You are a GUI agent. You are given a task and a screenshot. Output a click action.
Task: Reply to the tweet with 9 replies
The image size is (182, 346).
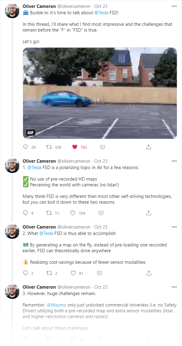25,213
